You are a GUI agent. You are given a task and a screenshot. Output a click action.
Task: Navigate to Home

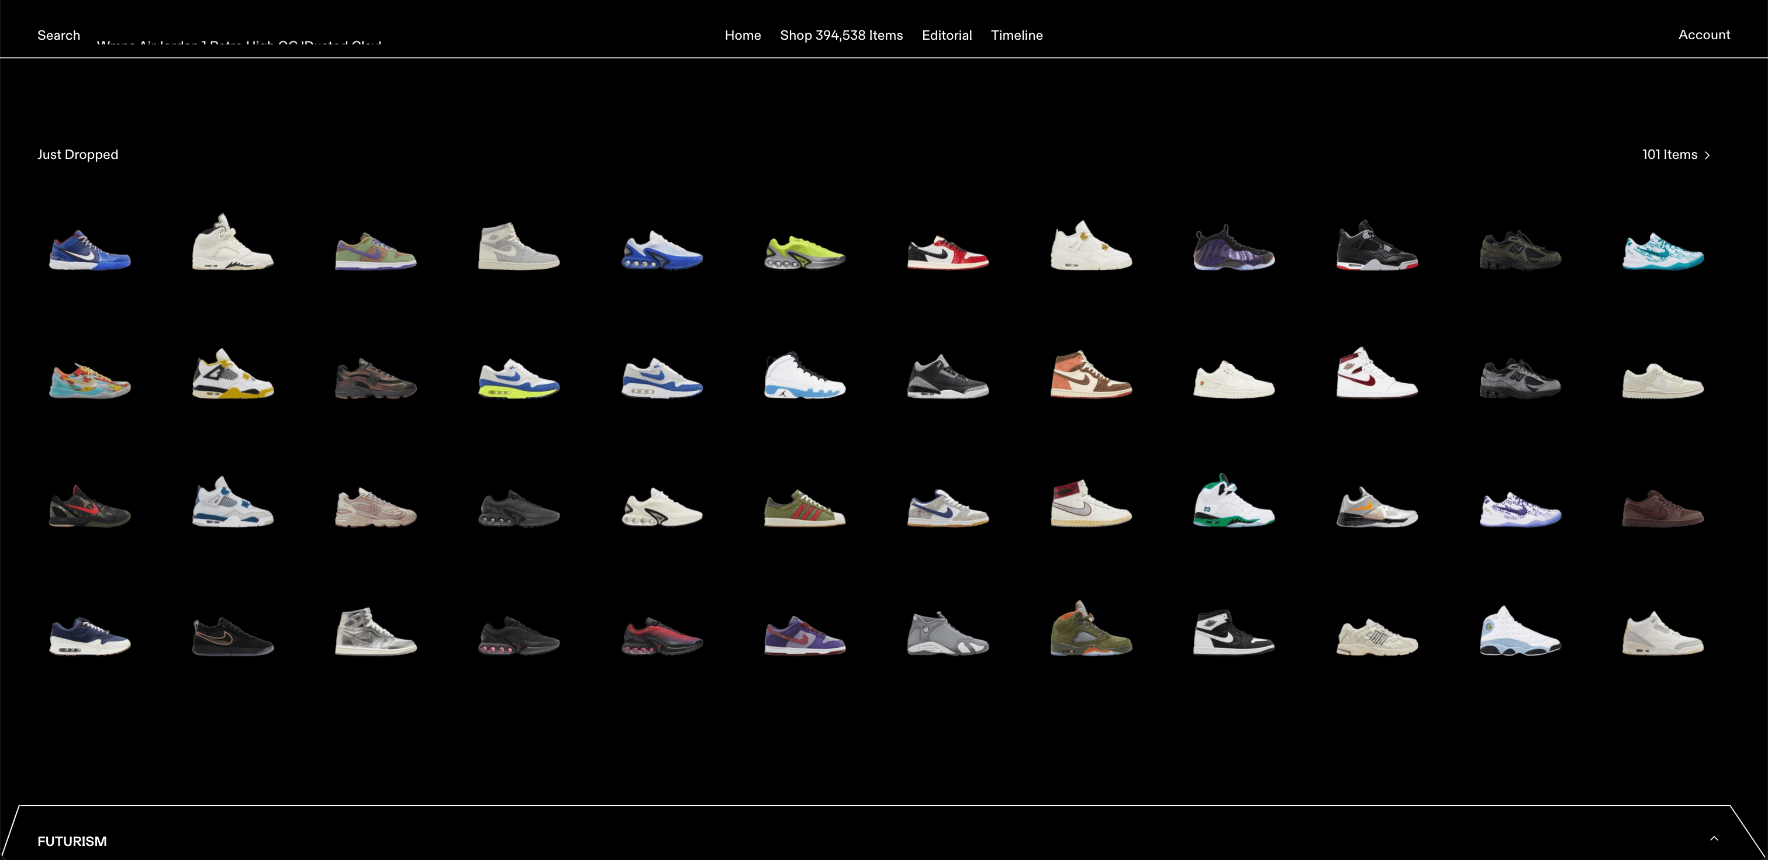[743, 35]
